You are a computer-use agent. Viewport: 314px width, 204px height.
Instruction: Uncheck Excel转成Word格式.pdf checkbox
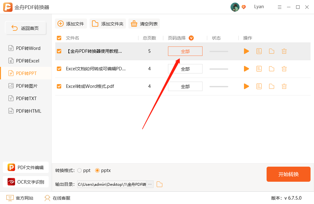[59, 86]
